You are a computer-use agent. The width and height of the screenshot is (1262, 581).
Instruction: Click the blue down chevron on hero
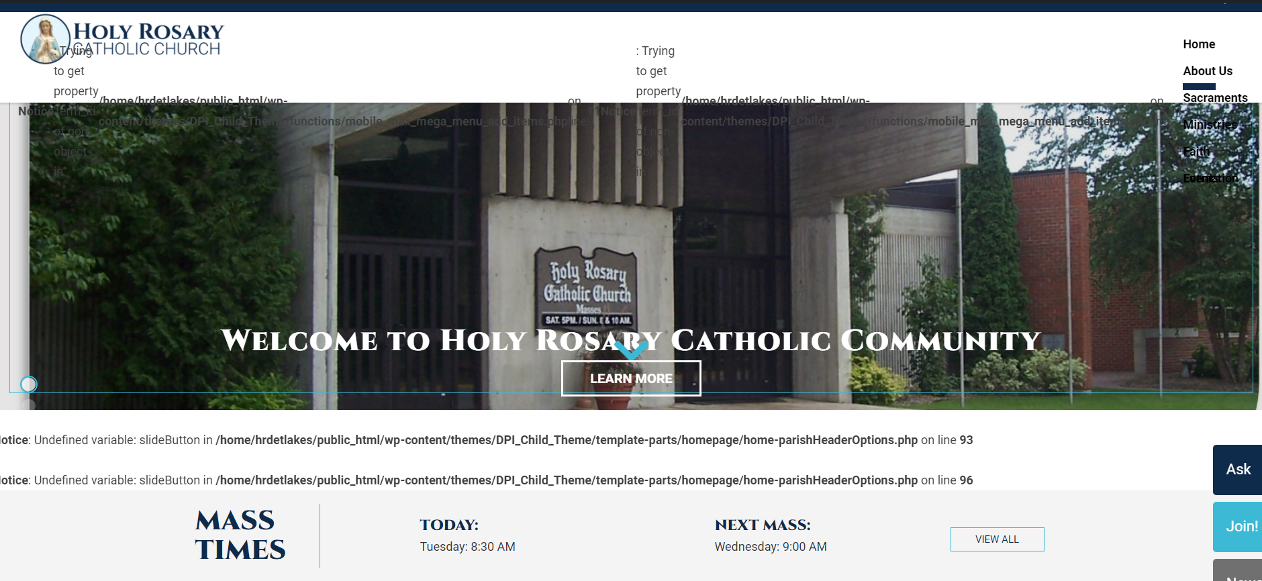(x=631, y=348)
